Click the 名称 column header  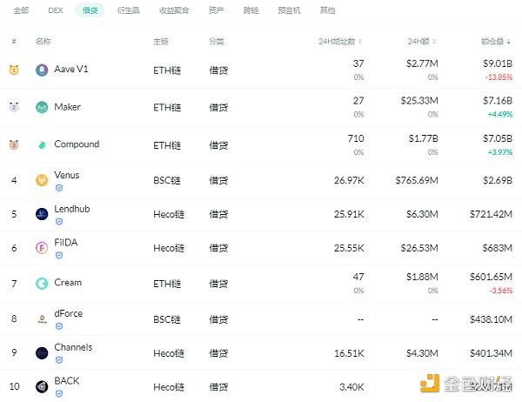point(43,41)
